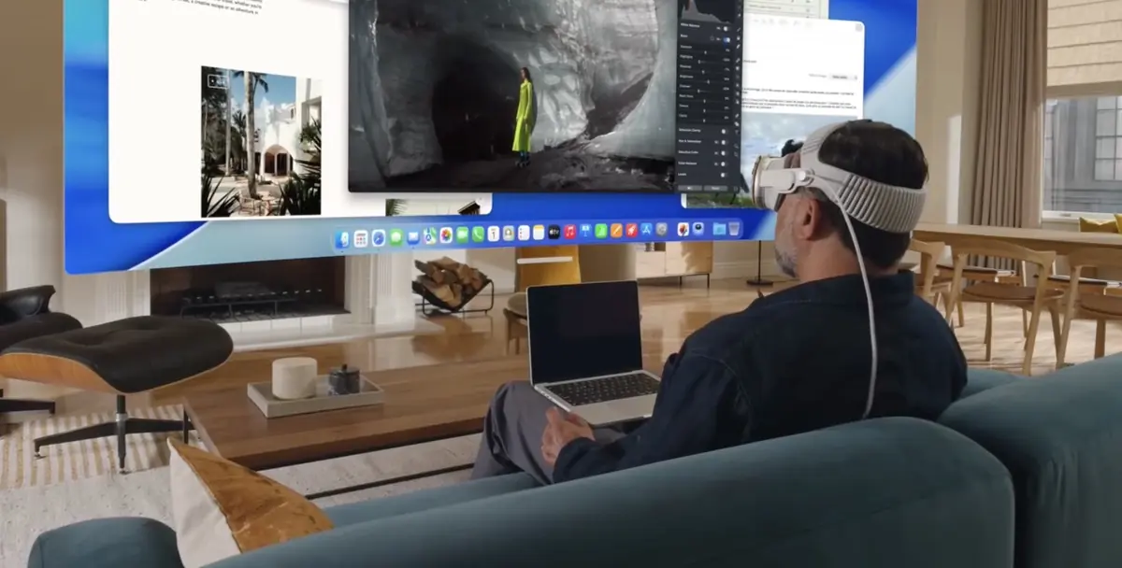The image size is (1122, 568).
Task: Open System Settings from the Dock
Action: point(662,234)
